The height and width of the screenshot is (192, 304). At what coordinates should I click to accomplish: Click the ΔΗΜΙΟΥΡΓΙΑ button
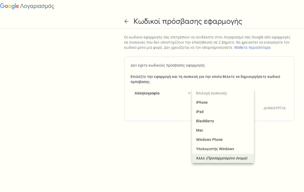[274, 108]
